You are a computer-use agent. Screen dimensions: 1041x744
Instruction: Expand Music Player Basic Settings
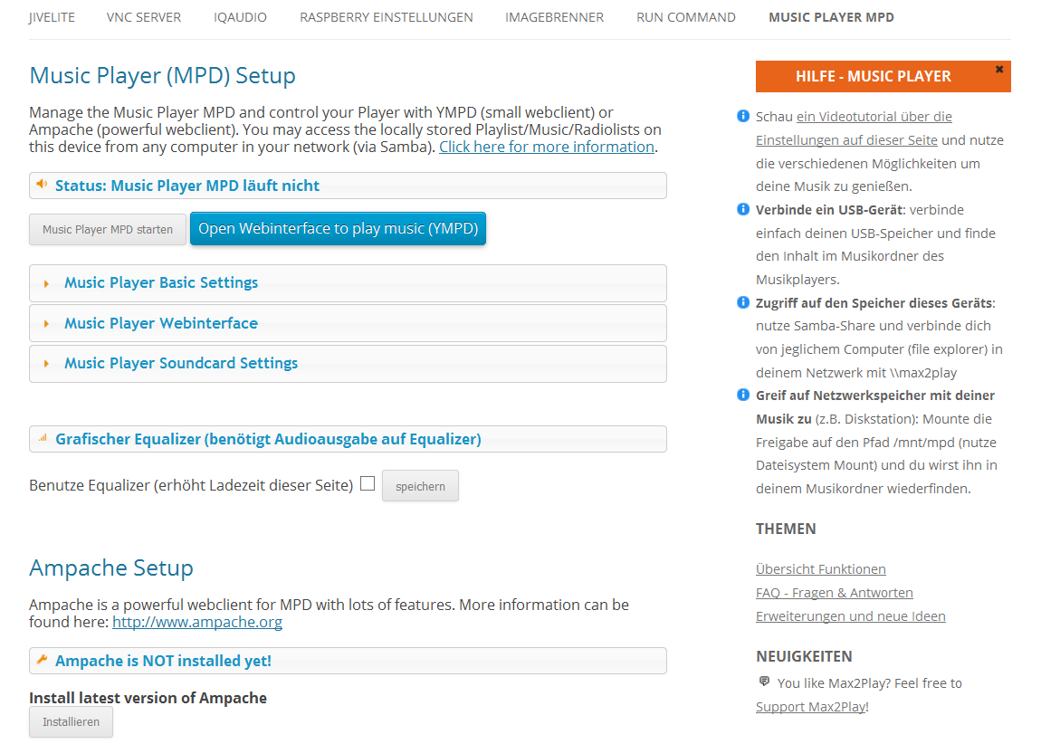[348, 282]
